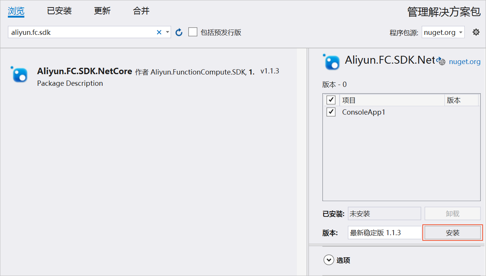
Task: Click the Project column header
Action: (x=392, y=100)
